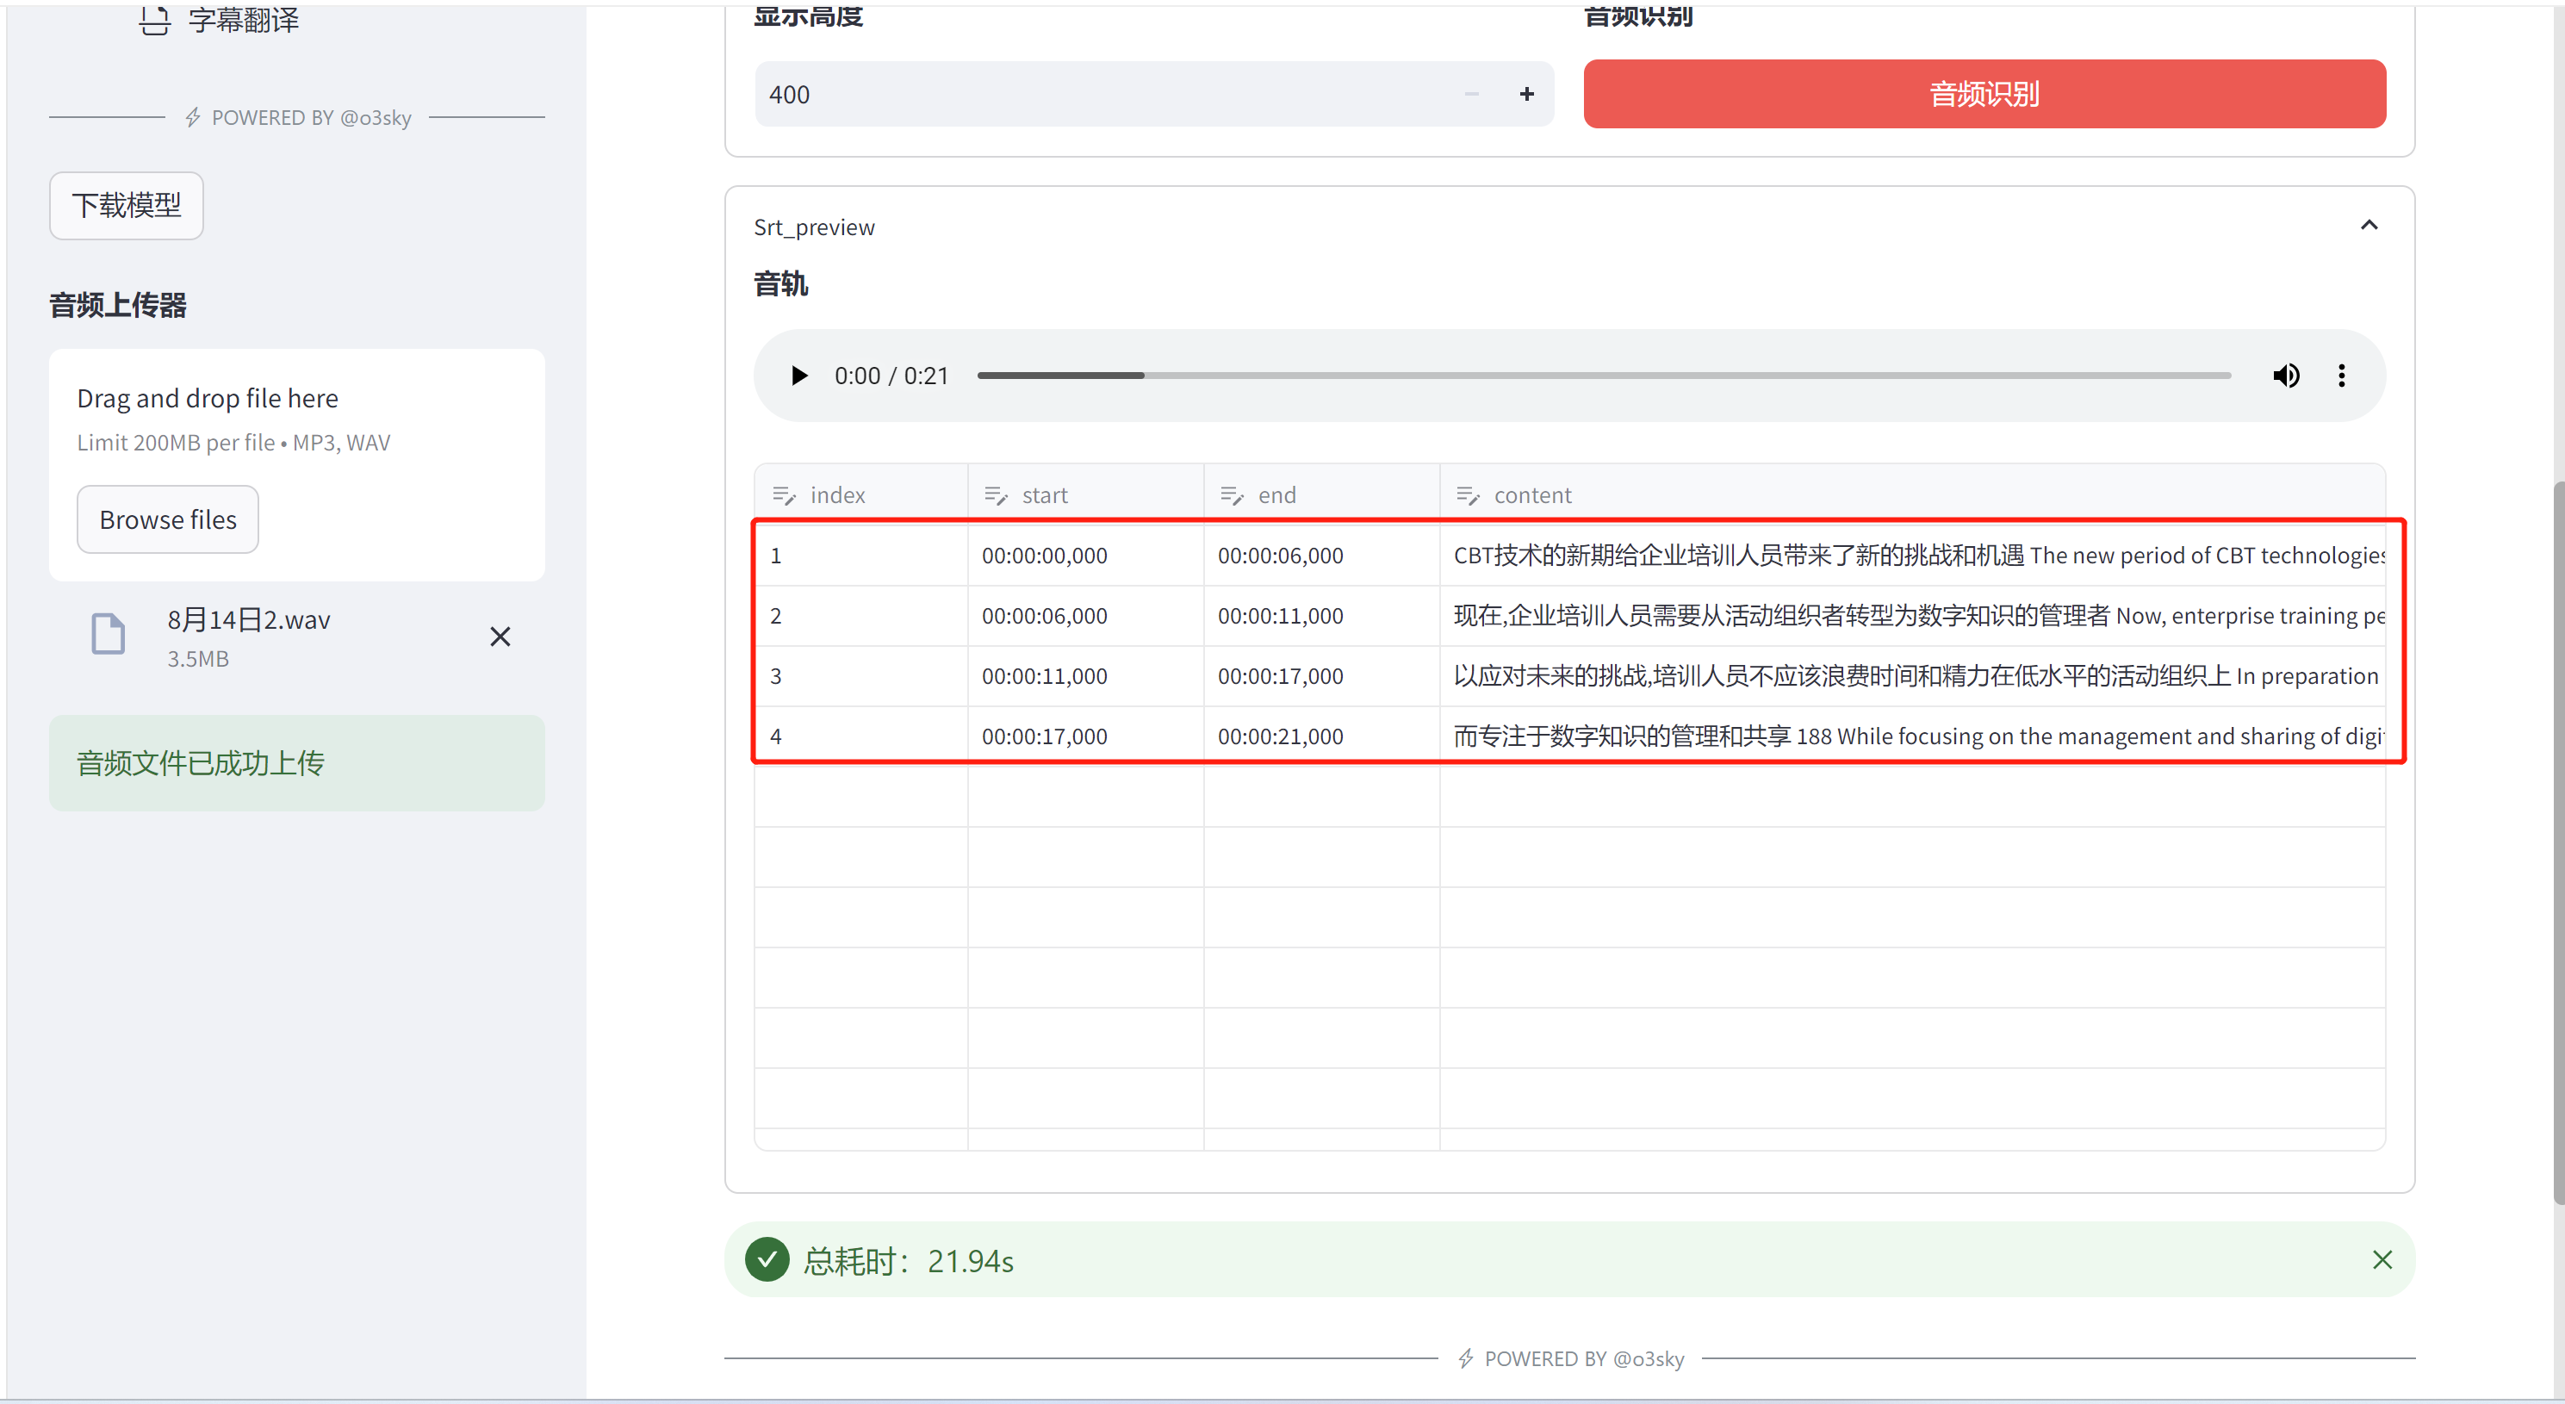The image size is (2565, 1404).
Task: Click the play button on audio track
Action: pyautogui.click(x=797, y=374)
